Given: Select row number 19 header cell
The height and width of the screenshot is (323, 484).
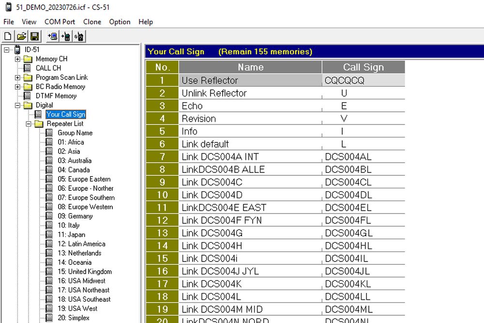Looking at the screenshot, I should click(x=162, y=309).
